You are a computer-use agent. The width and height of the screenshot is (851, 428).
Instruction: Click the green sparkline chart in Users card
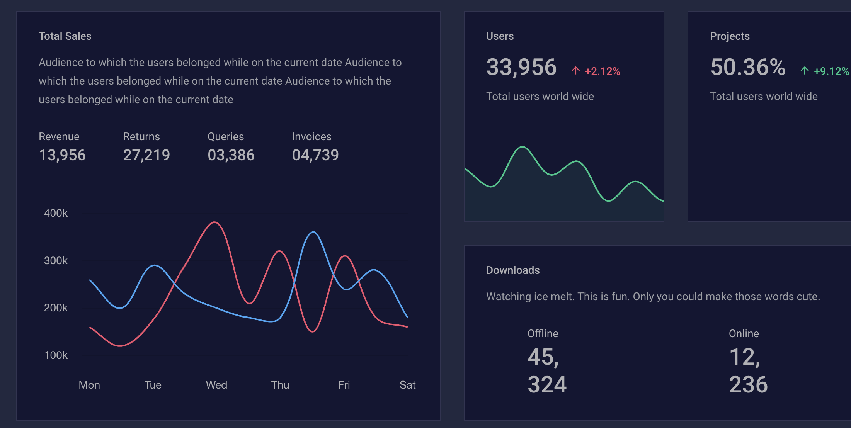[563, 182]
